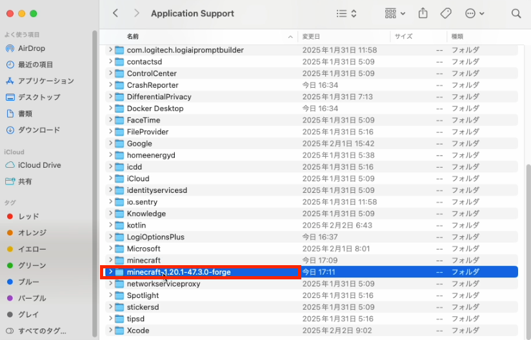Click the sidebar vertical scrollbar
Screen dimensions: 531x340
94,183
